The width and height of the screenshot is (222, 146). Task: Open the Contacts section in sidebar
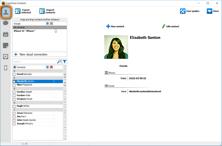coord(6,12)
